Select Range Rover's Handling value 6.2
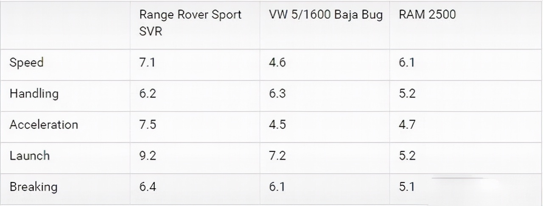This screenshot has height=206, width=543. coord(148,94)
